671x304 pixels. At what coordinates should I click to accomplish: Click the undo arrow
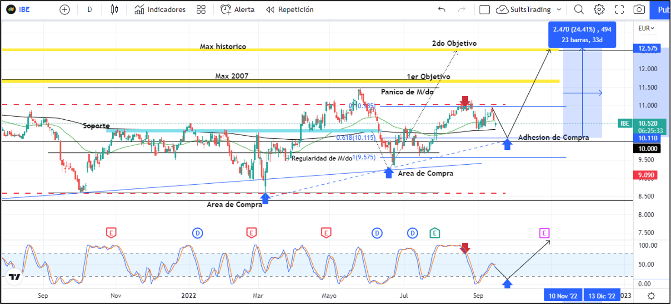[441, 10]
